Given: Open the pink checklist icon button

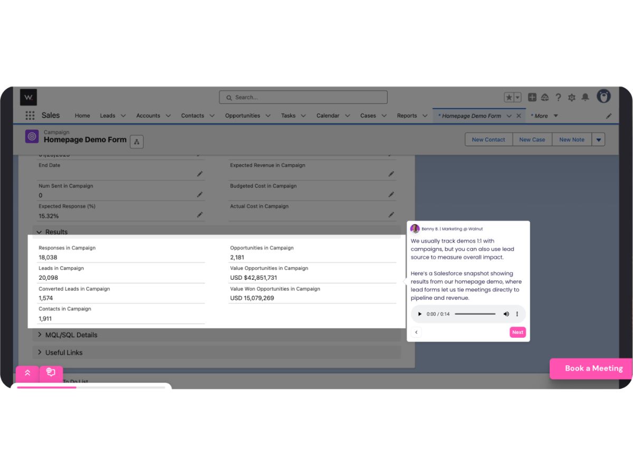Looking at the screenshot, I should pyautogui.click(x=51, y=373).
